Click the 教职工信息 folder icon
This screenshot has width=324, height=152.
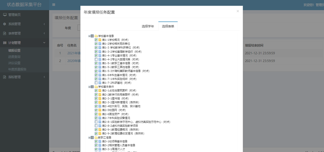click(96, 137)
